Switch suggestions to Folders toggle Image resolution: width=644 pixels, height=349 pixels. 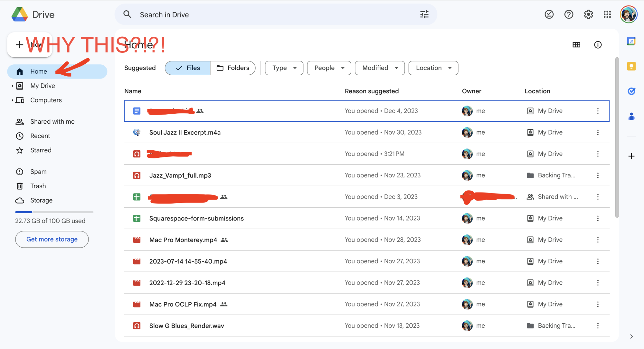[x=233, y=68]
